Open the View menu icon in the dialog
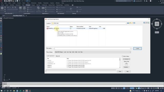The width and height of the screenshot is (164, 92). point(134,23)
